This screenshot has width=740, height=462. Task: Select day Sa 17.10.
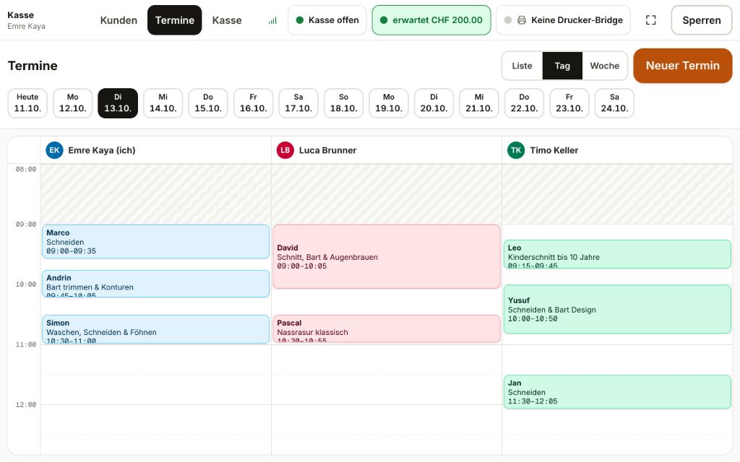coord(298,103)
